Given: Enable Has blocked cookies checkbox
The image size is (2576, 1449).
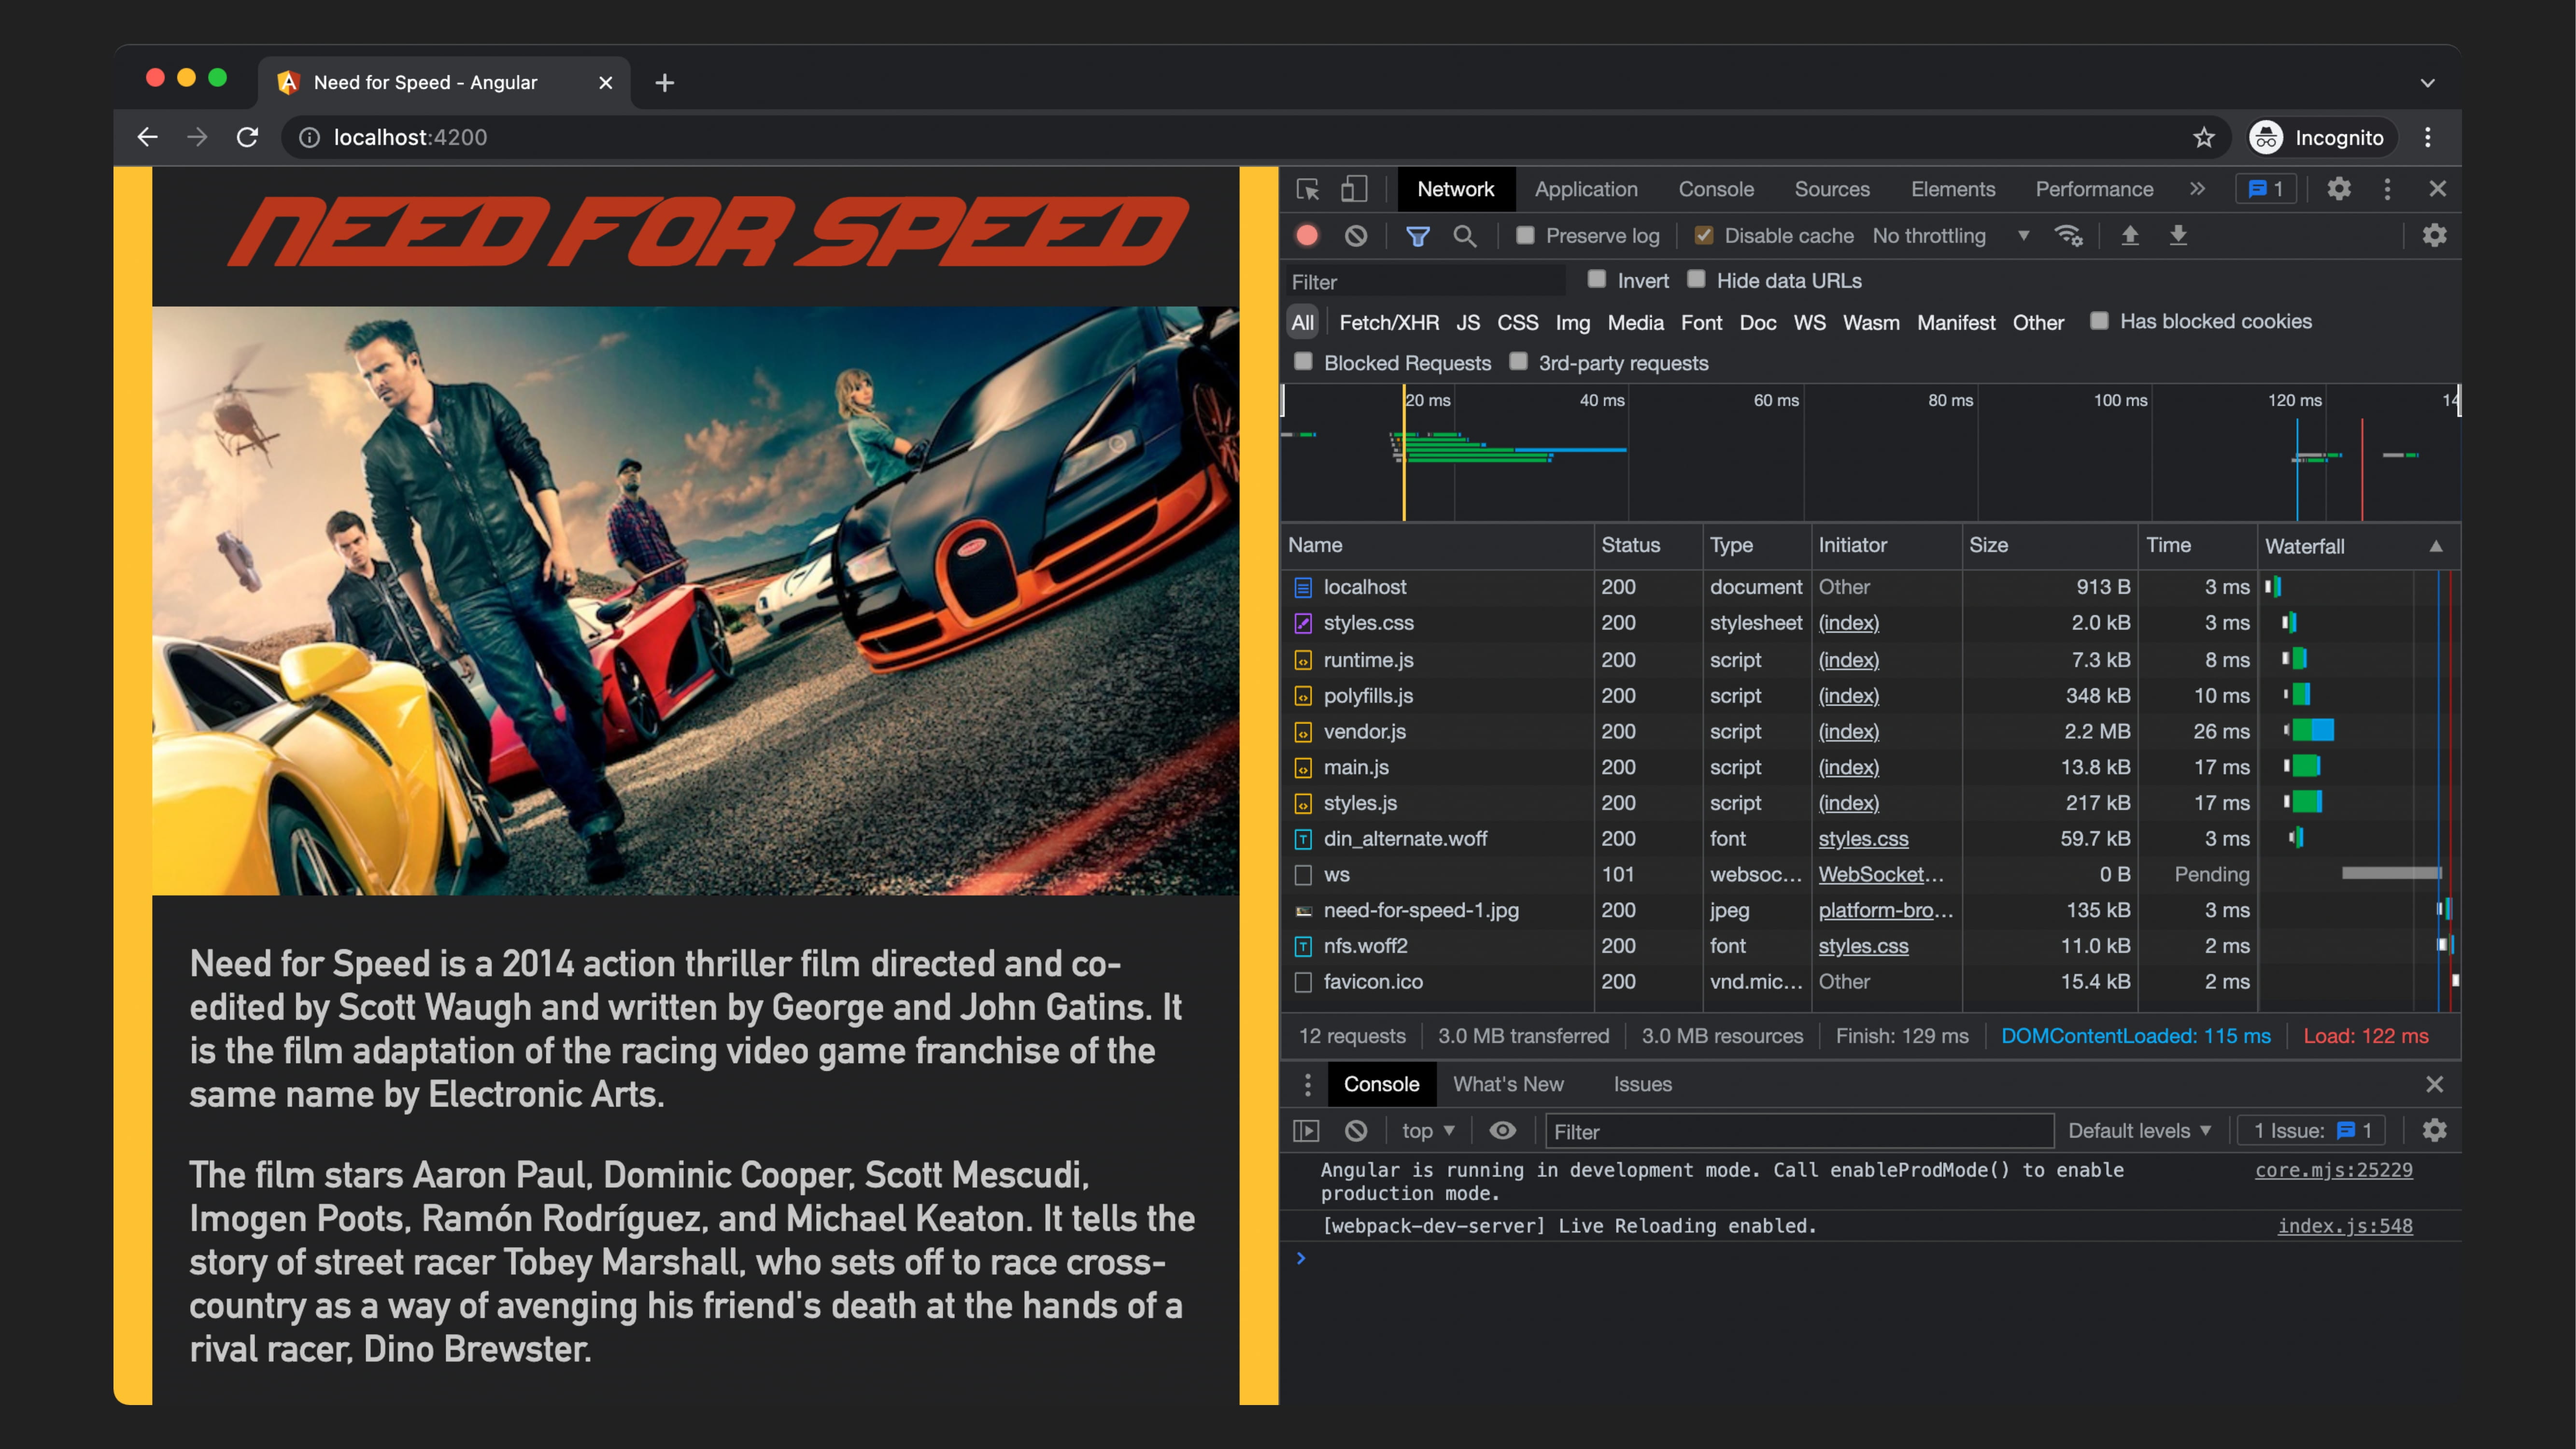Looking at the screenshot, I should [2099, 321].
